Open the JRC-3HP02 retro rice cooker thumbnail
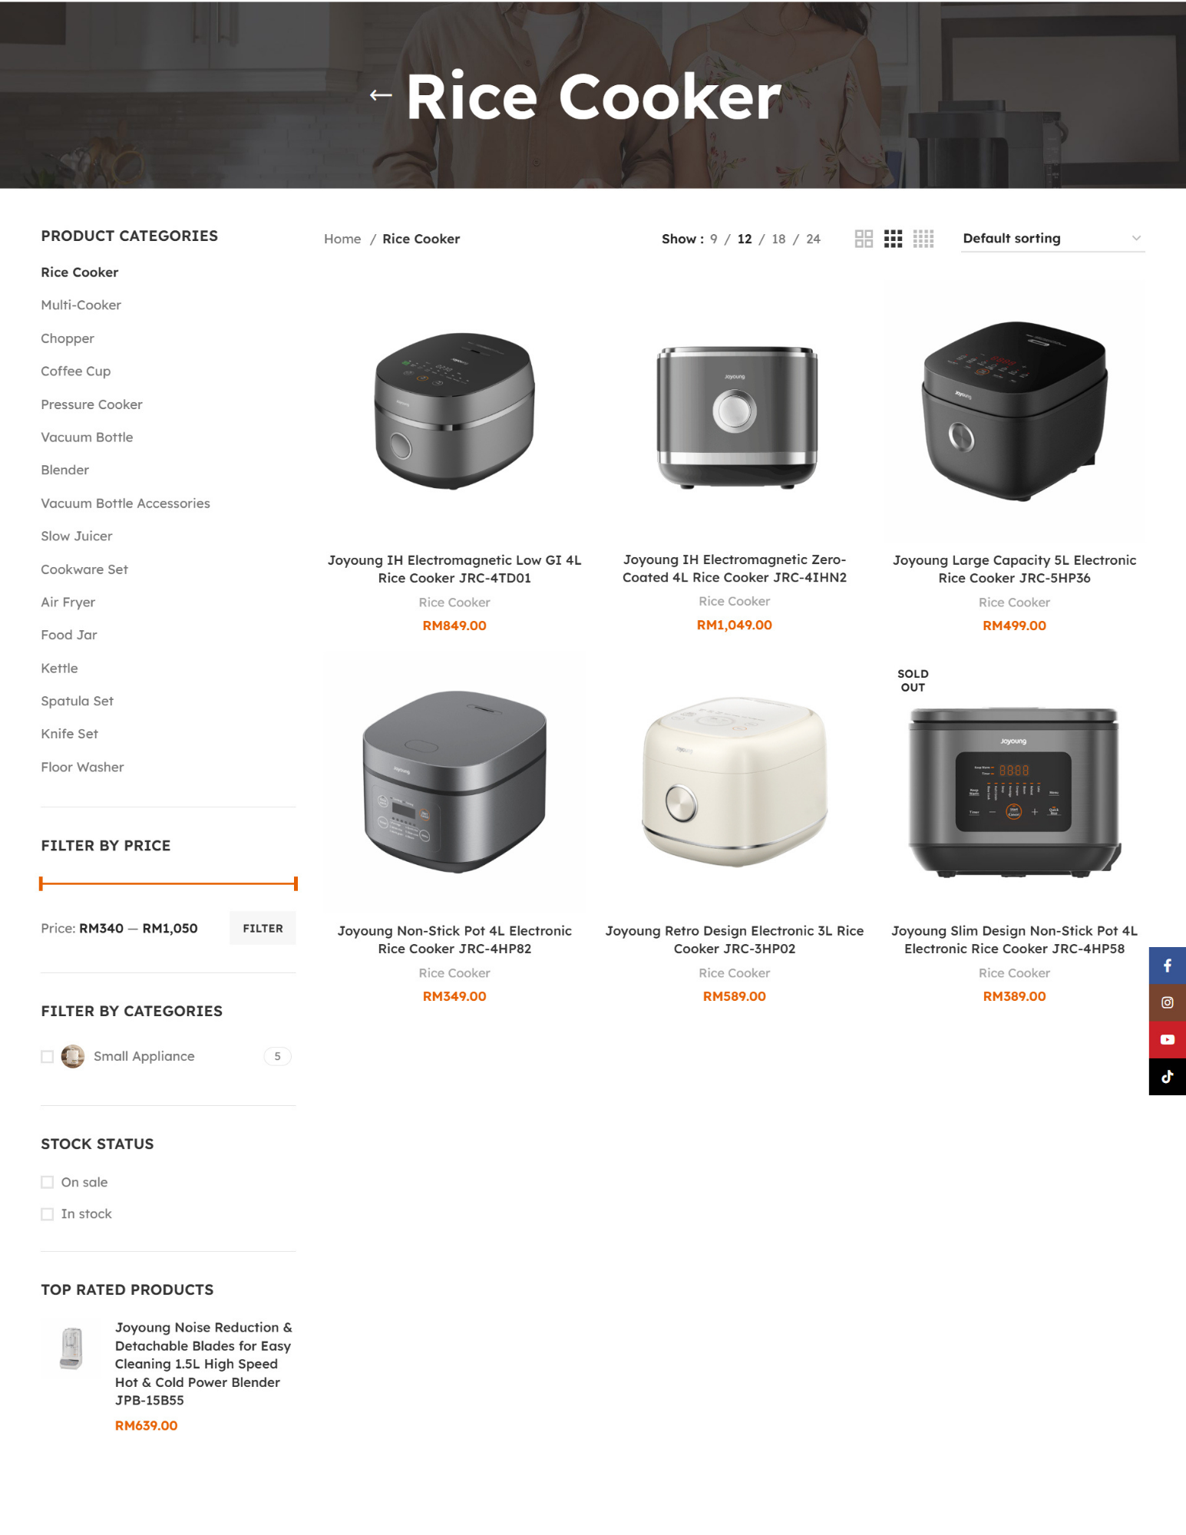Screen dimensions: 1186x1535 734,783
